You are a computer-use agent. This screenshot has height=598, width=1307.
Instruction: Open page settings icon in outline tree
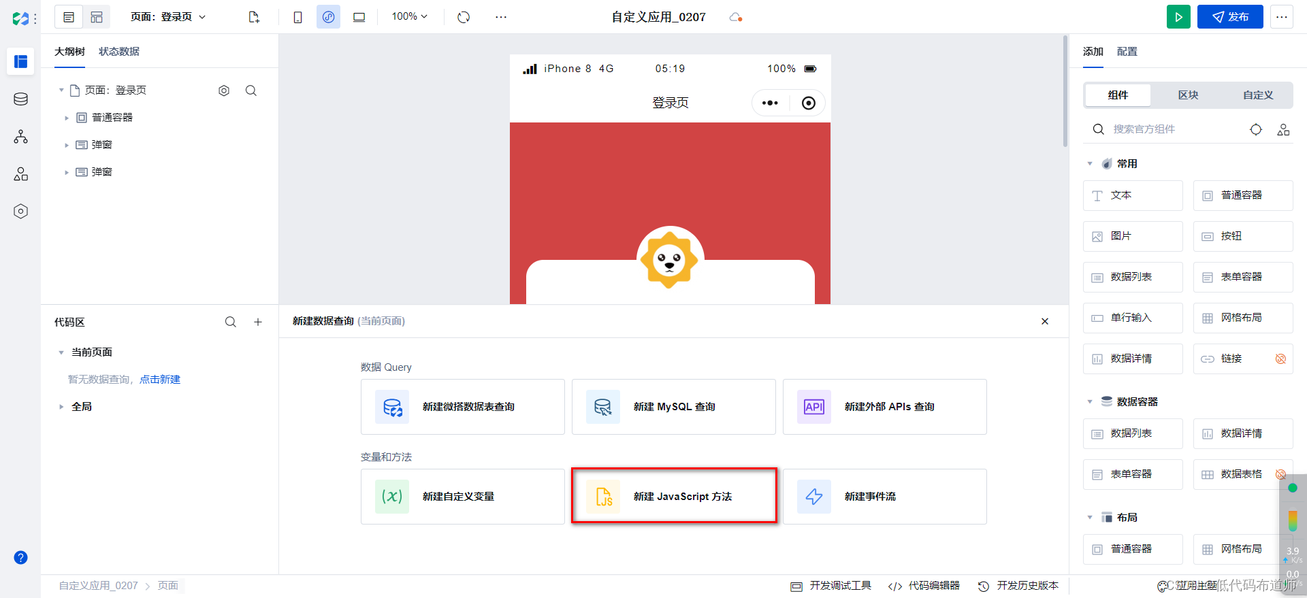click(x=224, y=90)
